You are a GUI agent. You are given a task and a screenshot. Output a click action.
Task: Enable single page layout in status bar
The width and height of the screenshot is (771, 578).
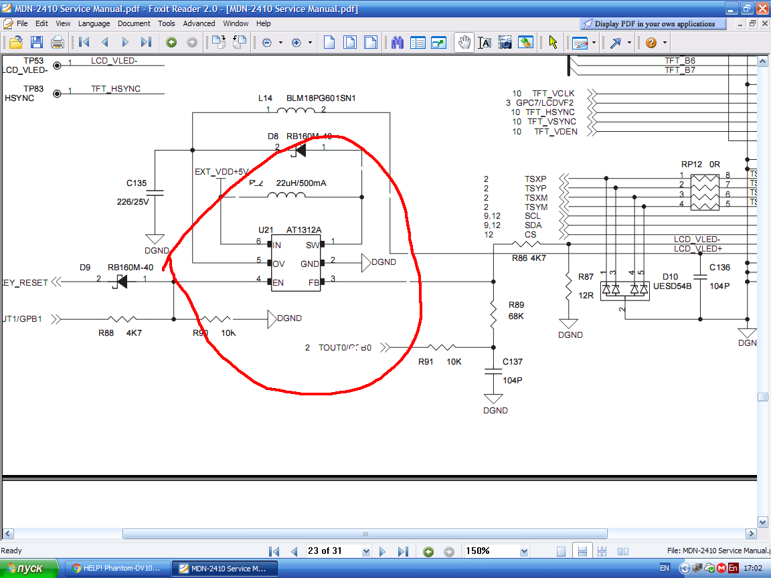(x=562, y=551)
